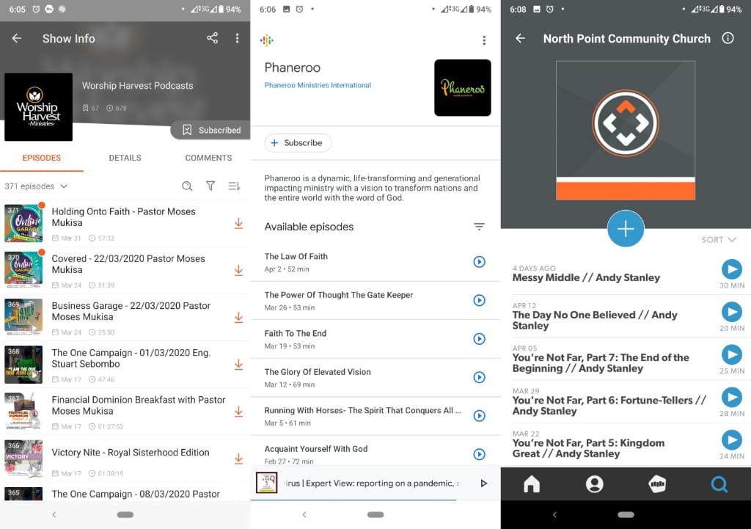Play The Power Of Thought The Gate Keeper

[x=479, y=300]
